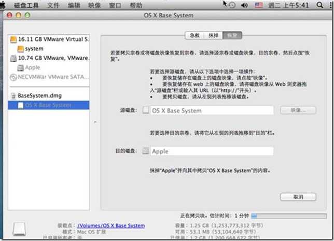Click the source disk icon beside 源磁盘 field
The width and height of the screenshot is (334, 241).
coord(146,110)
